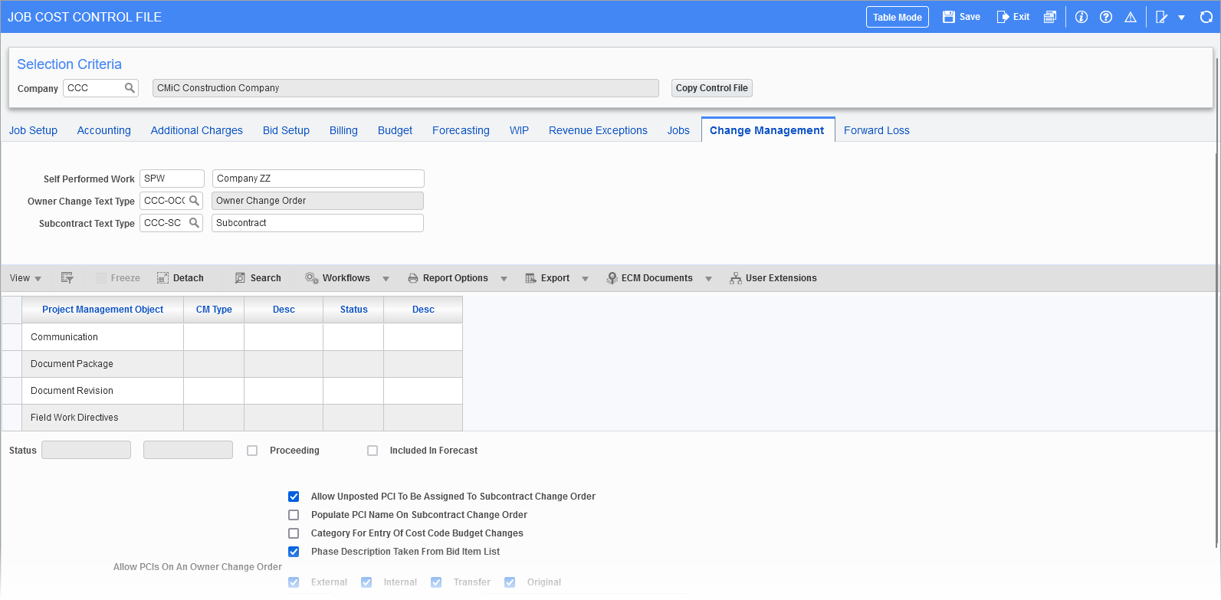Switch to the Forecasting tab
The height and width of the screenshot is (600, 1221).
[x=461, y=130]
